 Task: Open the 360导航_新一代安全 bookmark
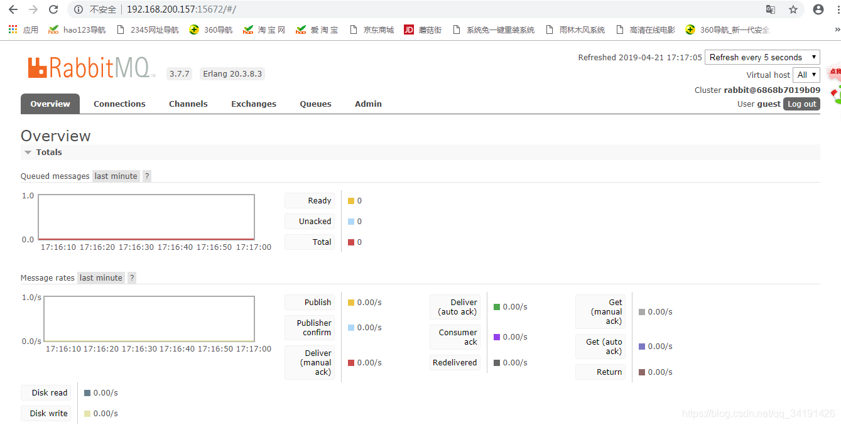pyautogui.click(x=727, y=30)
